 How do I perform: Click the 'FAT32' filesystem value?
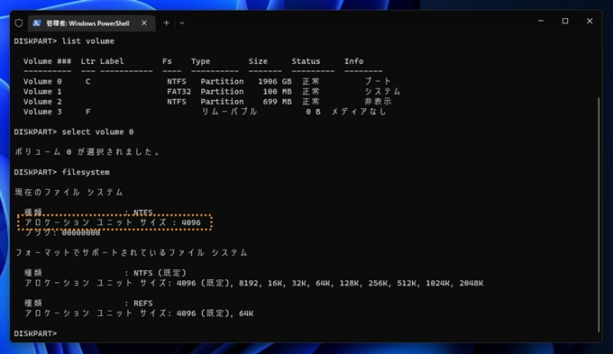(179, 92)
